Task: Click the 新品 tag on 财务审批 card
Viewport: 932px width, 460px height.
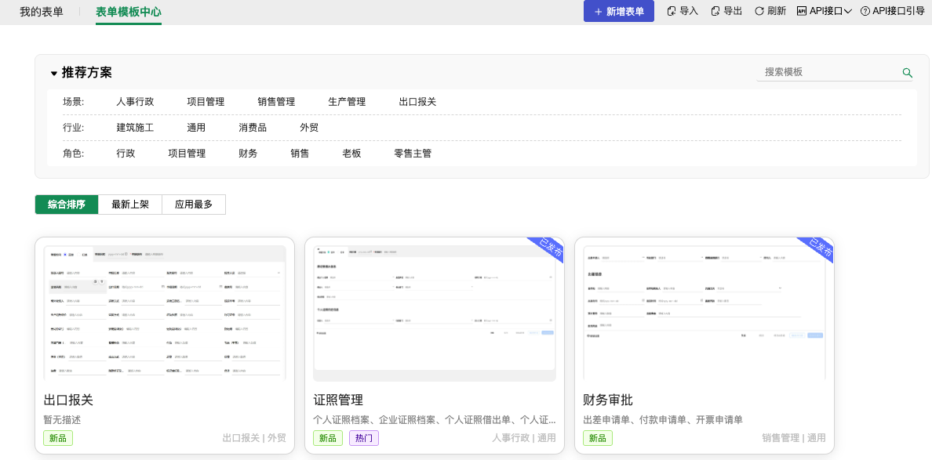Action: point(597,438)
